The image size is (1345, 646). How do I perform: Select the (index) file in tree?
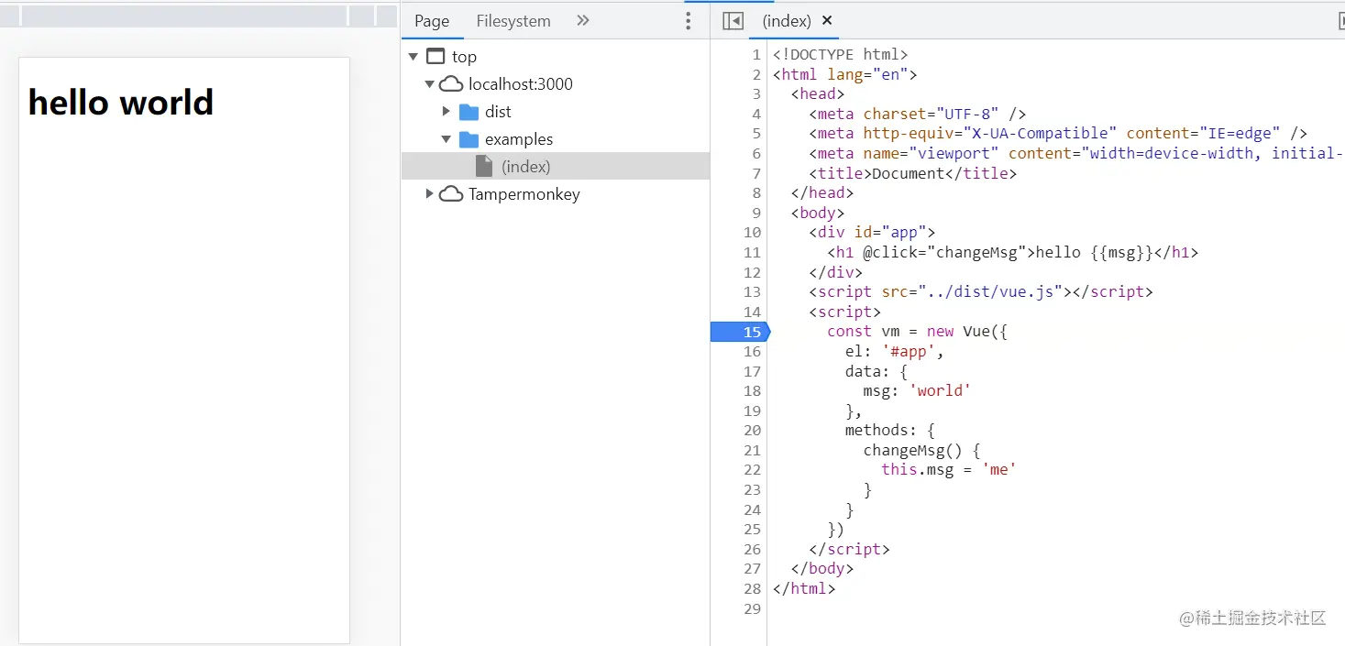pyautogui.click(x=556, y=166)
